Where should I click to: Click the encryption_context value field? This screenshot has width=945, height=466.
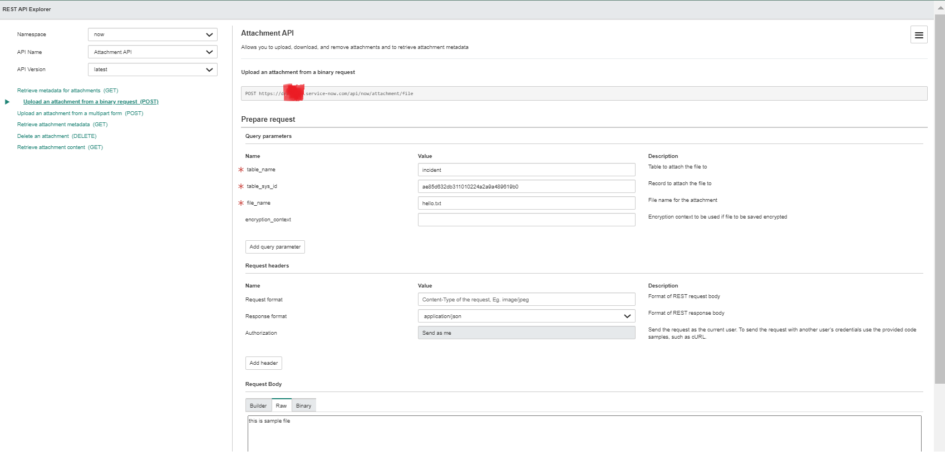526,220
